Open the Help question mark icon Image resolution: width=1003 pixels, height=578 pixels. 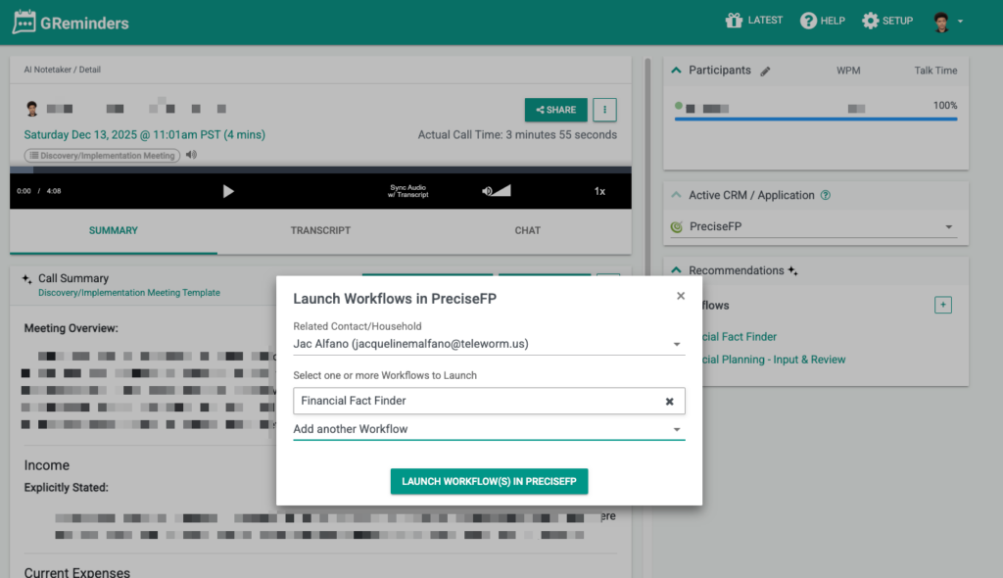[x=808, y=21]
